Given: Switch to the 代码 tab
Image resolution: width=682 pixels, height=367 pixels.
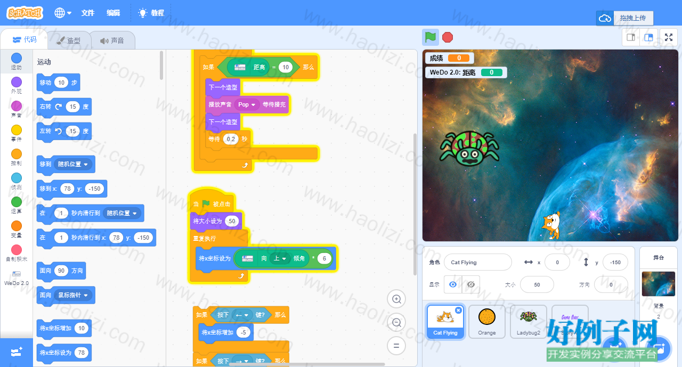Looking at the screenshot, I should click(x=24, y=39).
